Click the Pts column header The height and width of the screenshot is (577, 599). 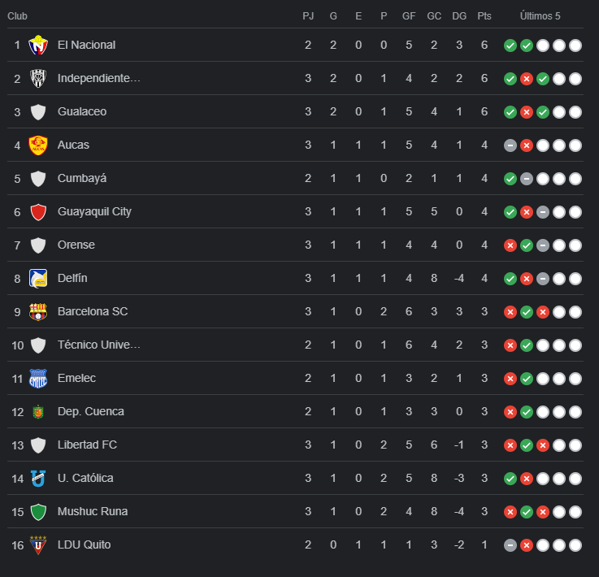(x=484, y=16)
